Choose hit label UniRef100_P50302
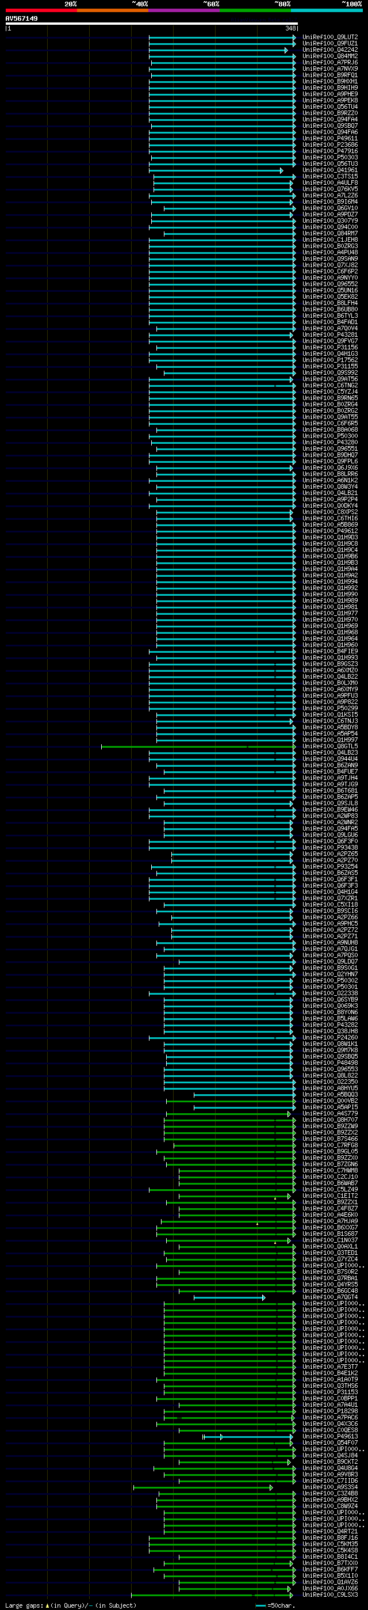This screenshot has width=368, height=1610. tap(331, 980)
